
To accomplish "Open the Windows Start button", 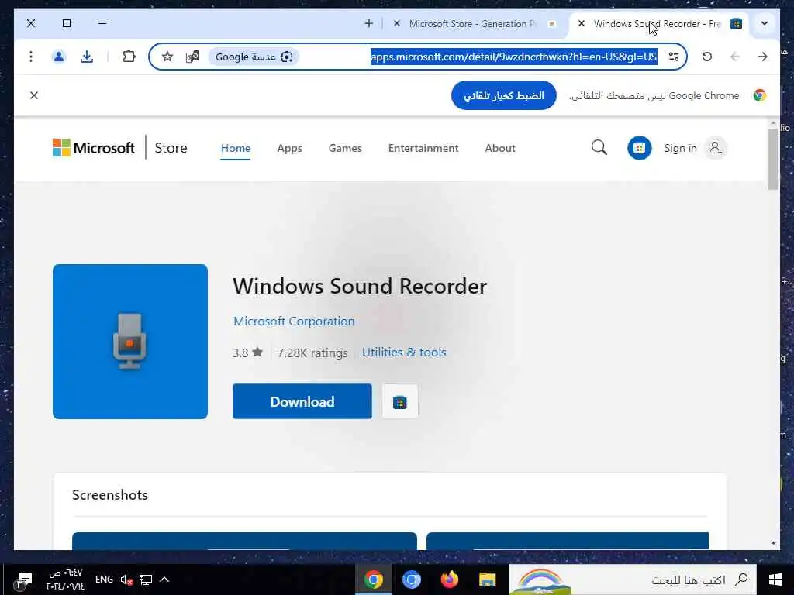I will coord(775,580).
